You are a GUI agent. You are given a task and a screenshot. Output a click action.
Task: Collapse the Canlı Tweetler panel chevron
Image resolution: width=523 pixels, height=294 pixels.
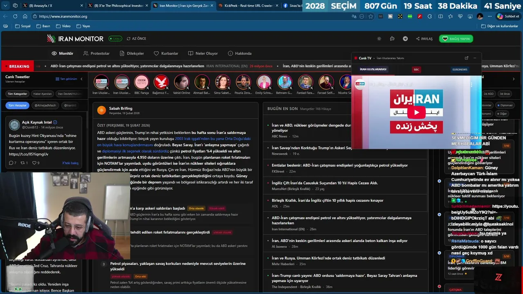click(81, 79)
